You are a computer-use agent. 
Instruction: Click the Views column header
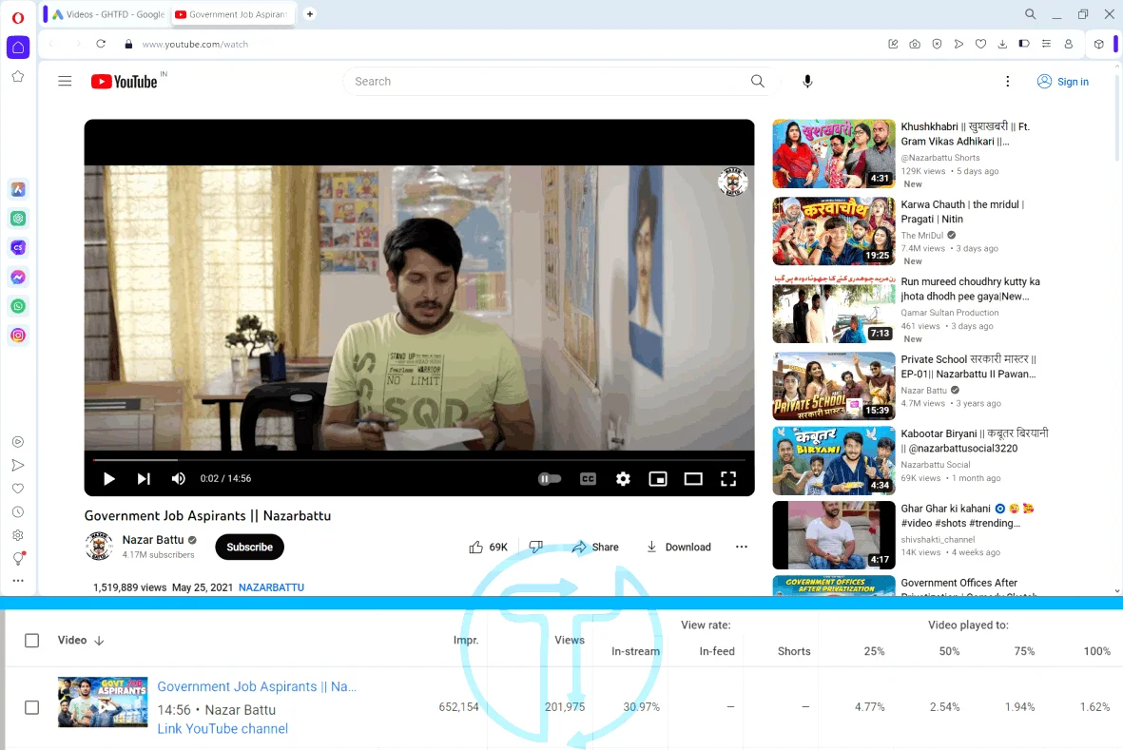(570, 641)
